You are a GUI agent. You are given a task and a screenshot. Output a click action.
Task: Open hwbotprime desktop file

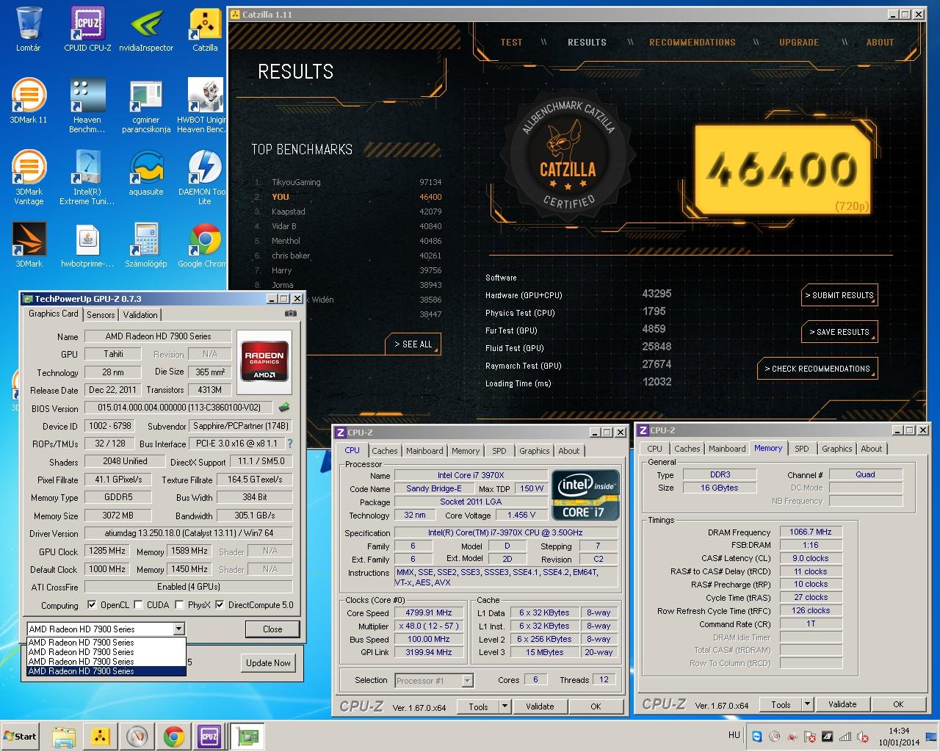pos(87,245)
